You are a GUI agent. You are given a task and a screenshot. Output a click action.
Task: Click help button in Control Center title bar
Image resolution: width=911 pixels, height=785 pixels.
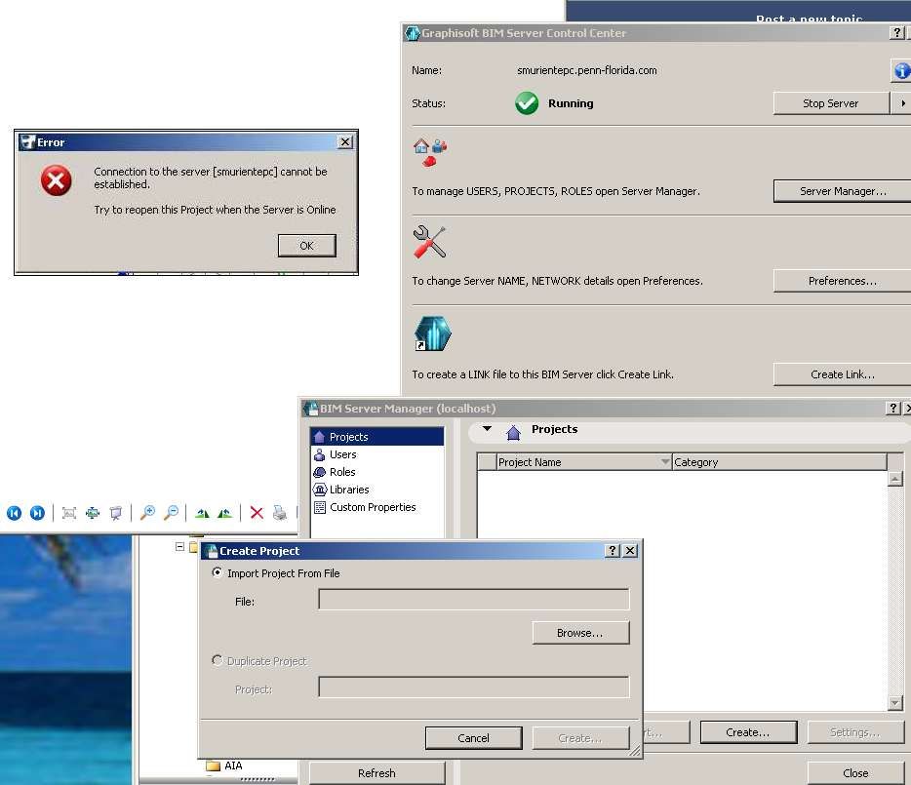coord(897,32)
